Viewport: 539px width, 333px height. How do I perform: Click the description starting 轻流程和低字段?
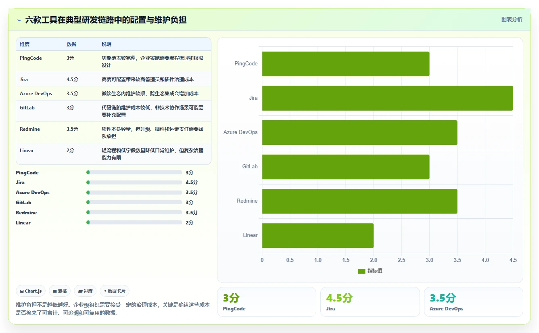(x=153, y=154)
